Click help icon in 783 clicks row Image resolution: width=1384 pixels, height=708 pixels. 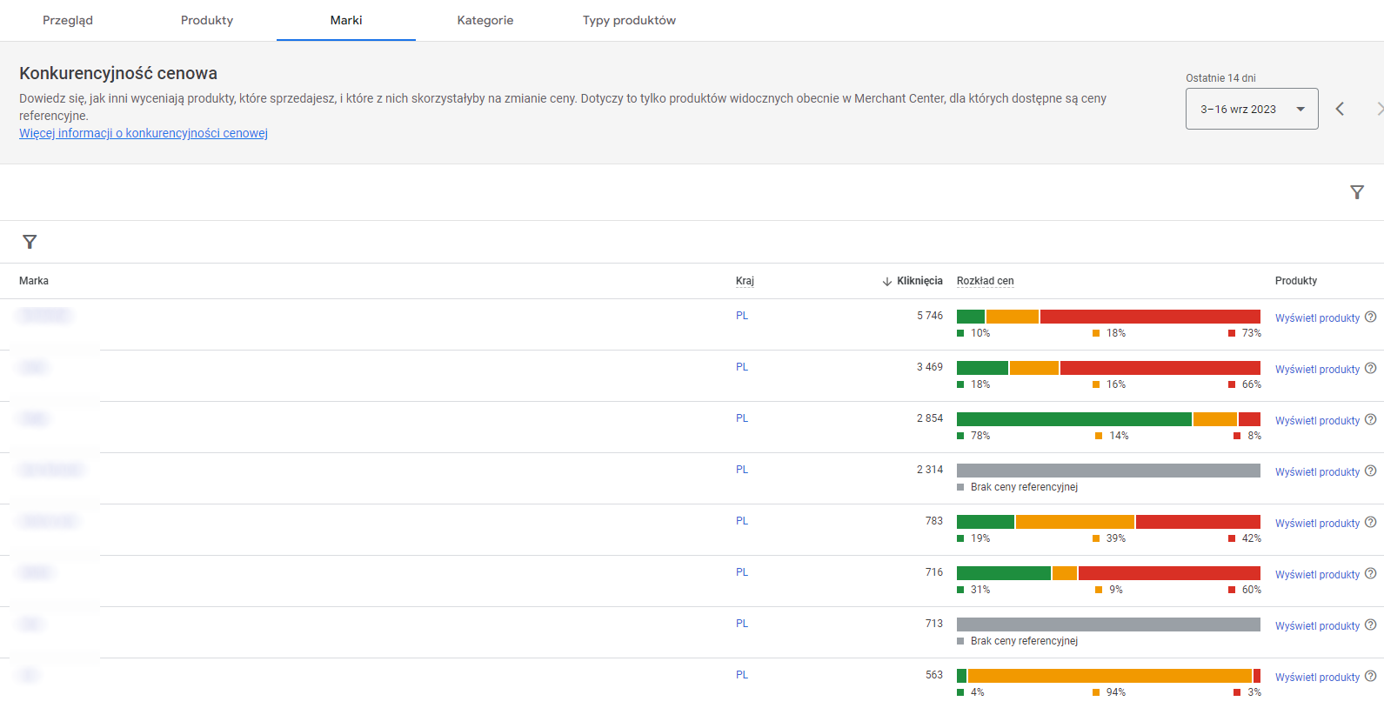[x=1371, y=522]
